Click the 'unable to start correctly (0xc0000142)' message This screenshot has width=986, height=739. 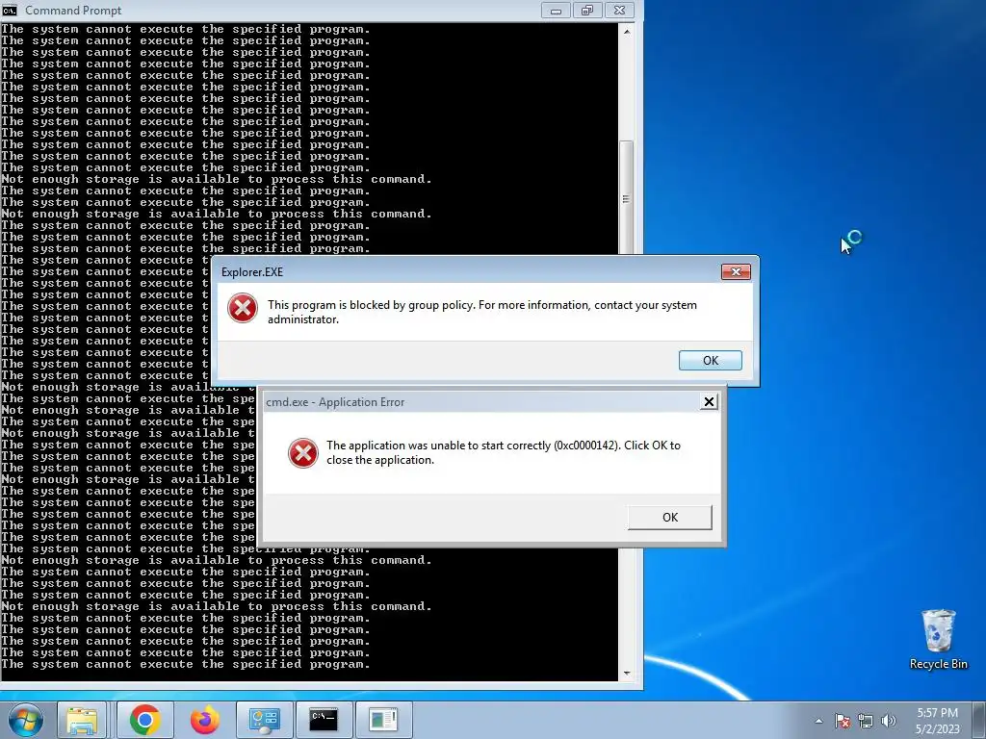(503, 452)
